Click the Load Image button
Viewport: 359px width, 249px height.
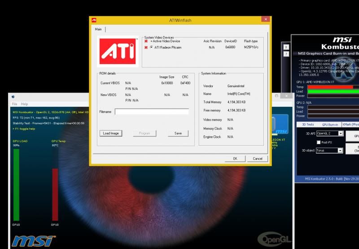(111, 133)
